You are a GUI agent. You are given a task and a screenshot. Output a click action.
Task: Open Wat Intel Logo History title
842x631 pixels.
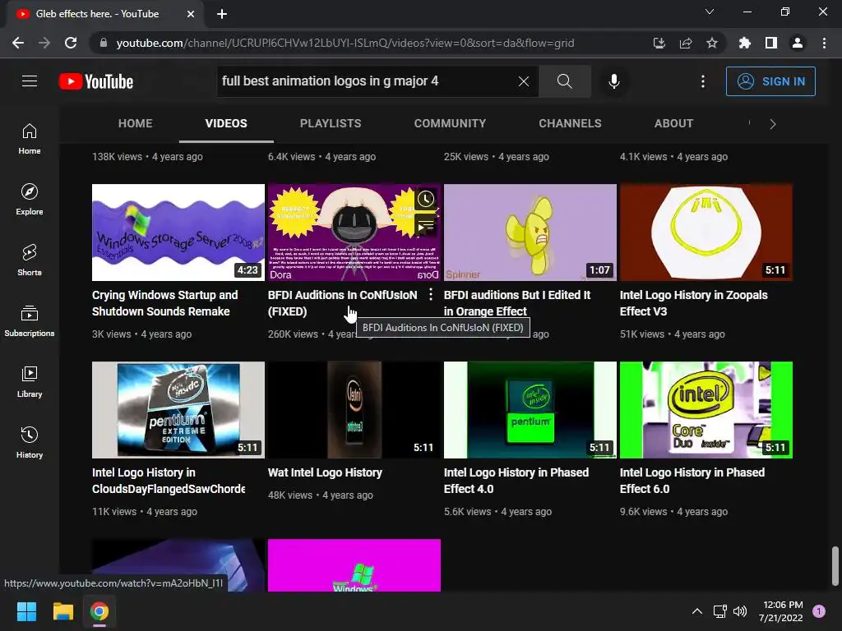(x=325, y=472)
